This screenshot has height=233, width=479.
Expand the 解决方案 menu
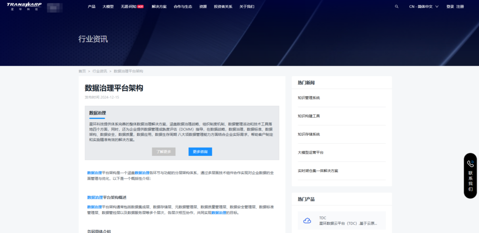(159, 7)
